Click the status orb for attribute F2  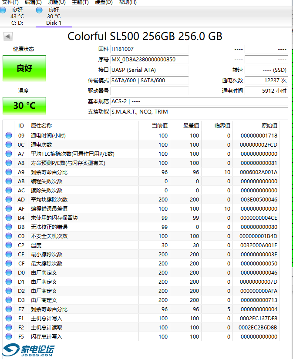point(9,327)
